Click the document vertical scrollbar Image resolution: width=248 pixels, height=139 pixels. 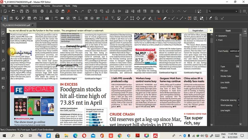212,80
